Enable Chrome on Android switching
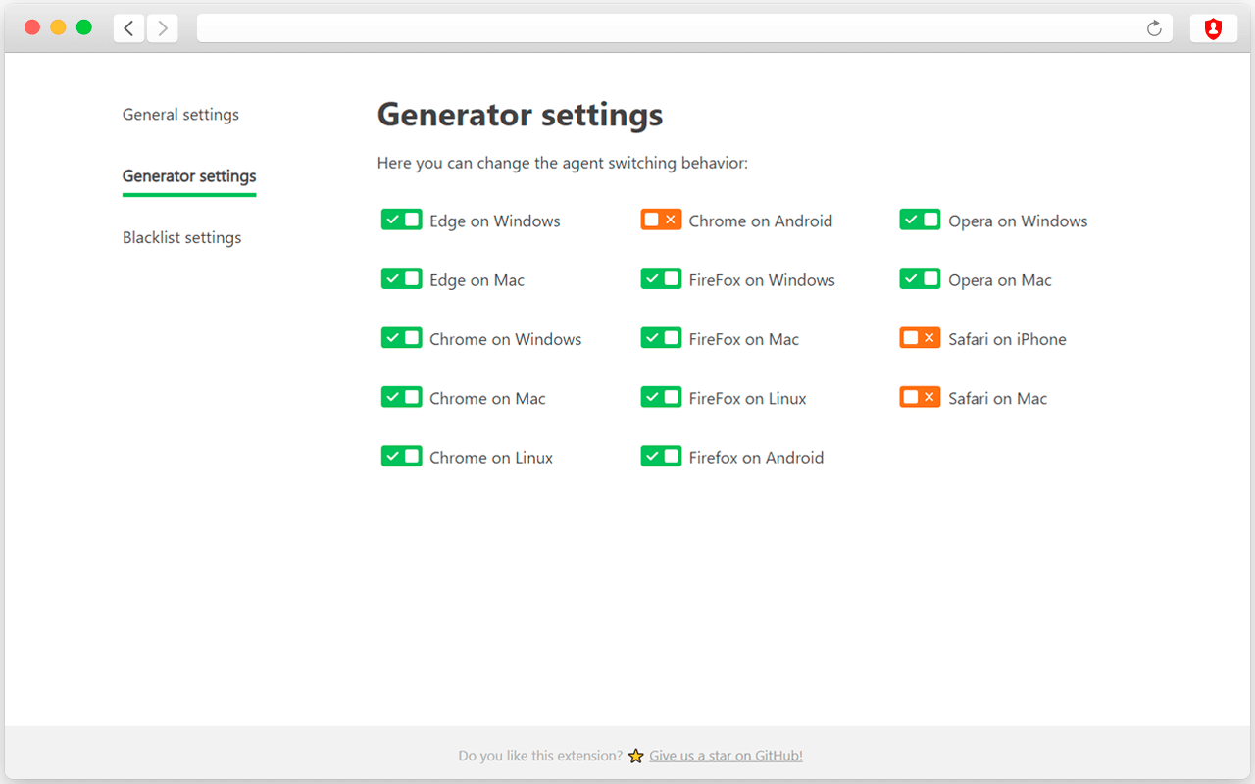Image resolution: width=1255 pixels, height=784 pixels. (x=661, y=220)
